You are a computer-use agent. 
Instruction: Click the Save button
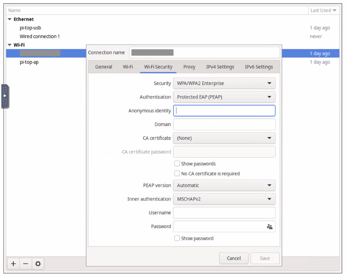coord(265,258)
